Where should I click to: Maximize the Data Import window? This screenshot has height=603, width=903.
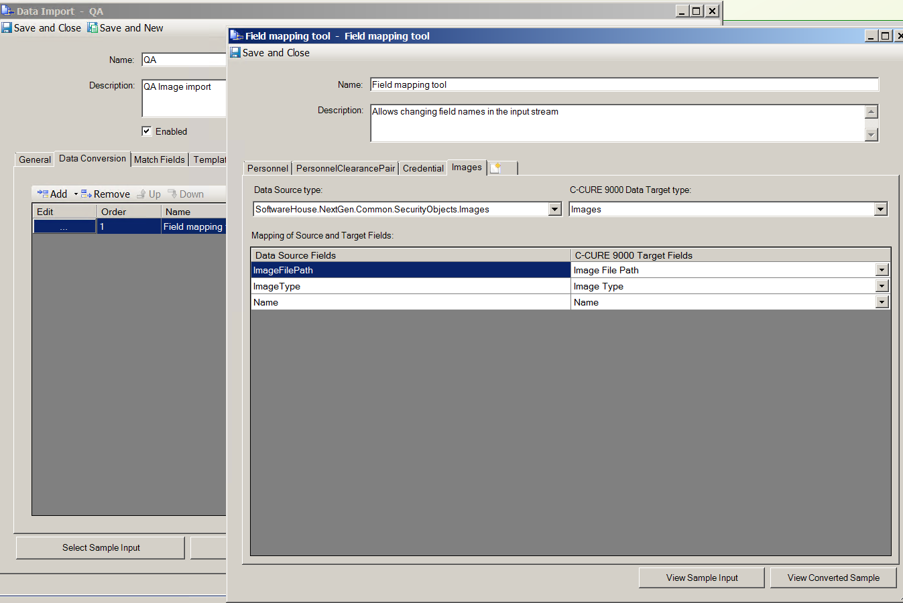[697, 11]
